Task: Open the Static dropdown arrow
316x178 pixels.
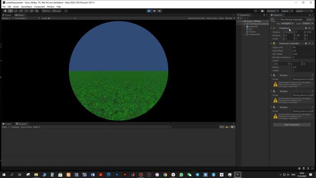Action: tap(313, 20)
